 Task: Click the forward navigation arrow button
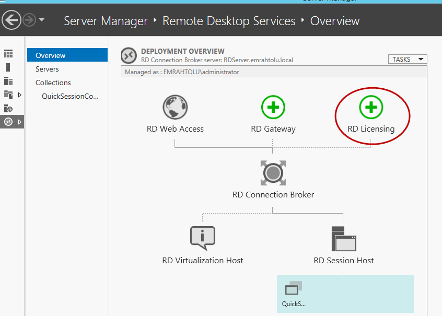pyautogui.click(x=29, y=20)
